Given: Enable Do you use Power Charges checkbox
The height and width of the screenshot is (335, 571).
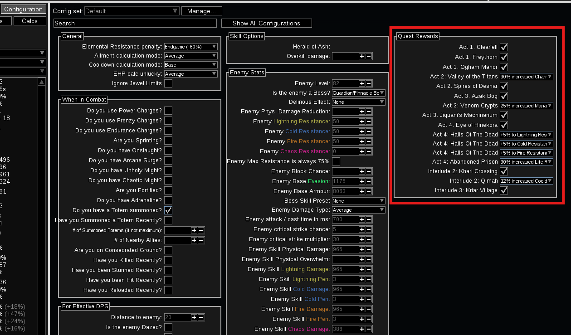Looking at the screenshot, I should (168, 111).
